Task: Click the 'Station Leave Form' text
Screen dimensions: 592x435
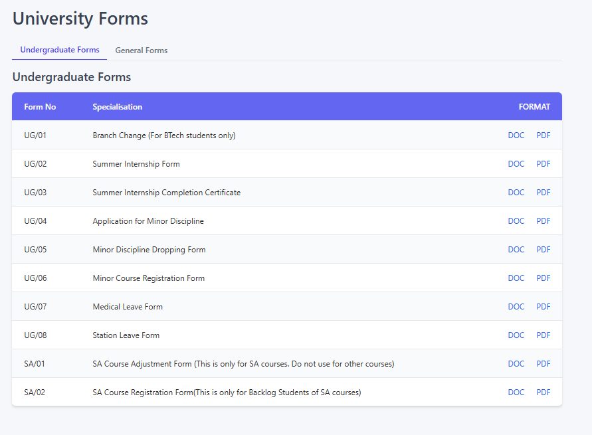Action: tap(126, 335)
